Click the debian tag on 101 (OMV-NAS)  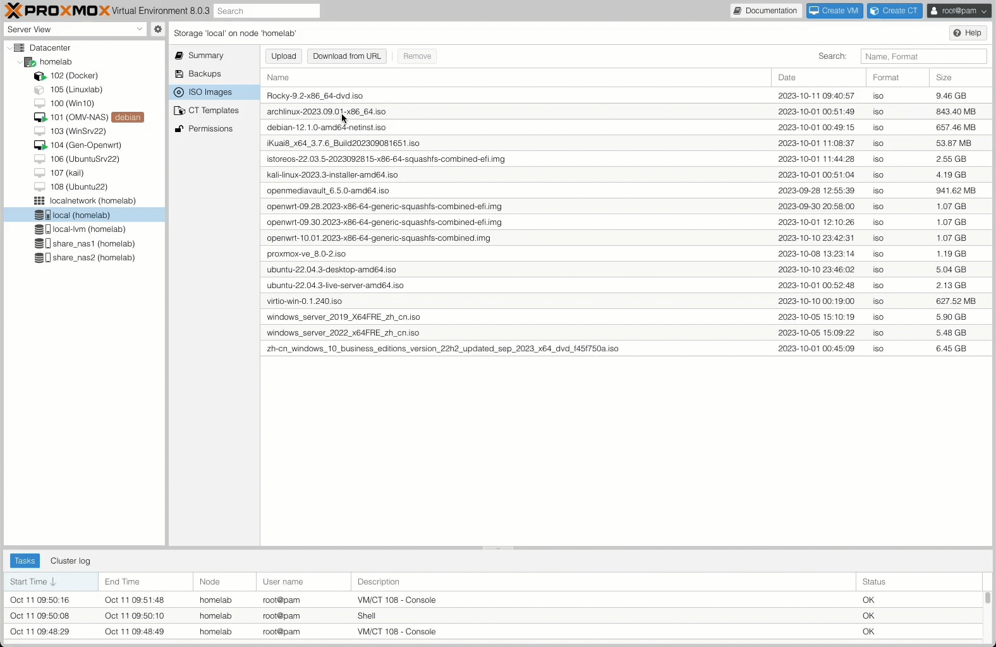[128, 118]
